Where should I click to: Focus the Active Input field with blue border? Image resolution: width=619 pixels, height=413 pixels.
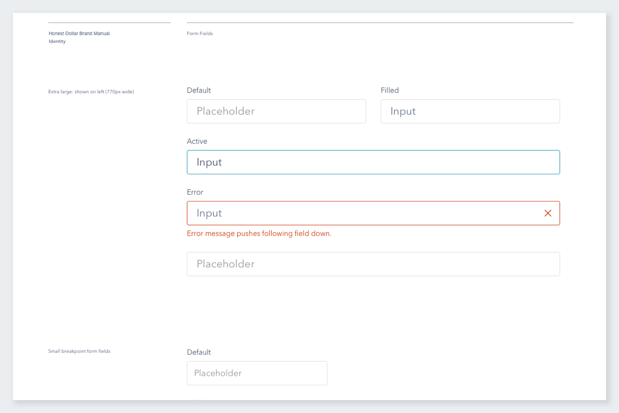pyautogui.click(x=373, y=162)
